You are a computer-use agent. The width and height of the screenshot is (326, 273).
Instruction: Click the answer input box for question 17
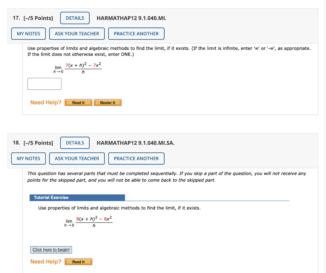coord(44,84)
